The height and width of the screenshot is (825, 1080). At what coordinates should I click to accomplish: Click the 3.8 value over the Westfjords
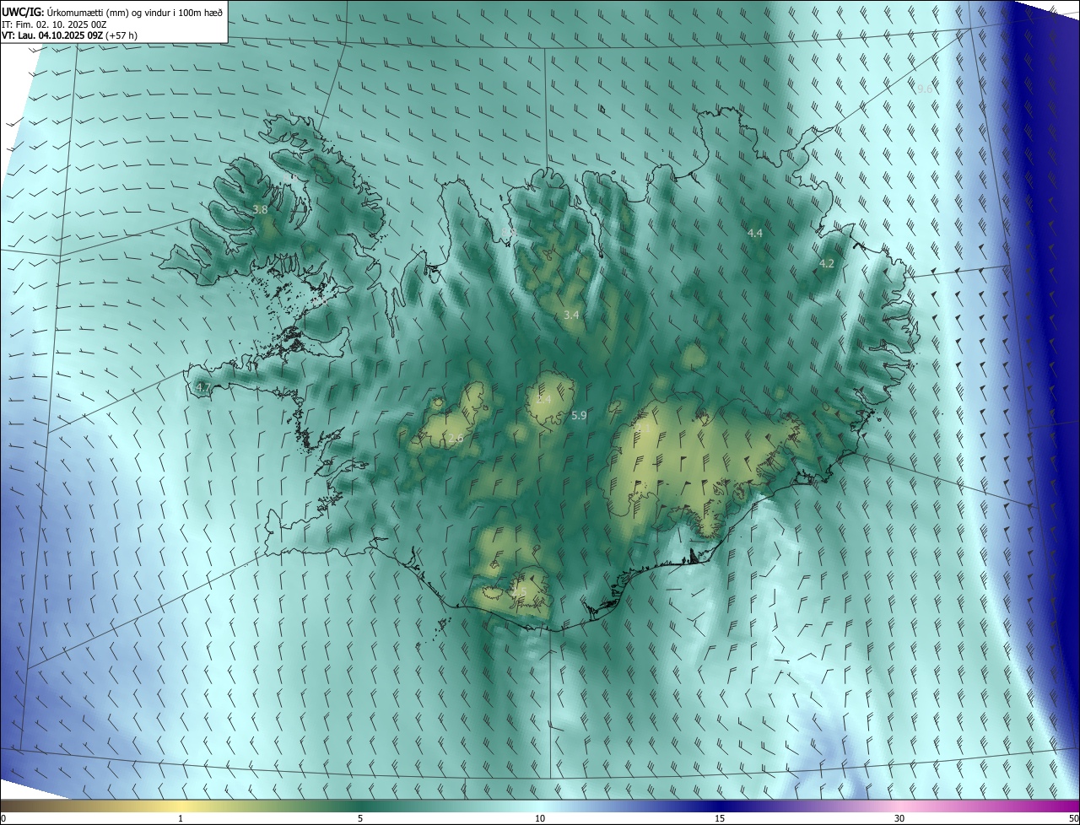point(260,210)
